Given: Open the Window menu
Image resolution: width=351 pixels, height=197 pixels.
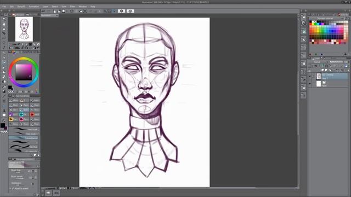Looking at the screenshot, I should click(x=83, y=7).
